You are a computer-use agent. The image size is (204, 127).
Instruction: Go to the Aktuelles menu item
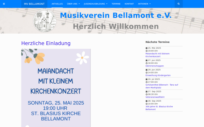click(57, 4)
